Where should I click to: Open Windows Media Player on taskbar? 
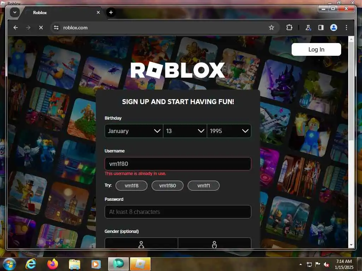(96, 264)
